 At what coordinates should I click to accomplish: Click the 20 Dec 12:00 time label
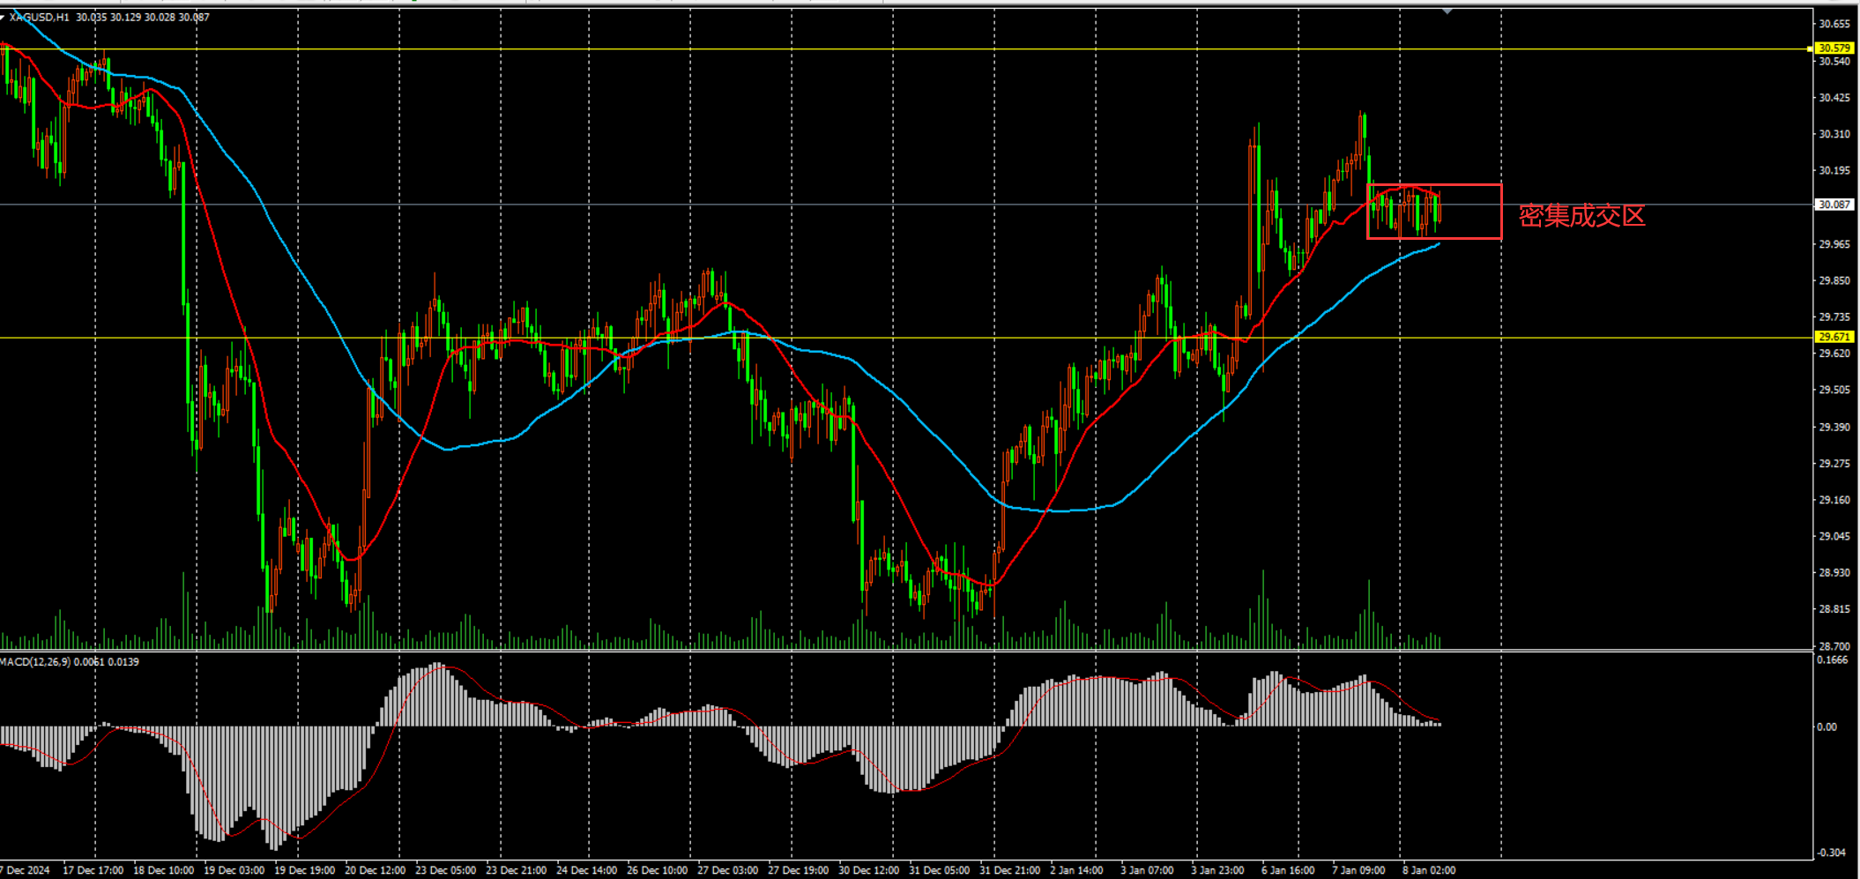pyautogui.click(x=376, y=870)
